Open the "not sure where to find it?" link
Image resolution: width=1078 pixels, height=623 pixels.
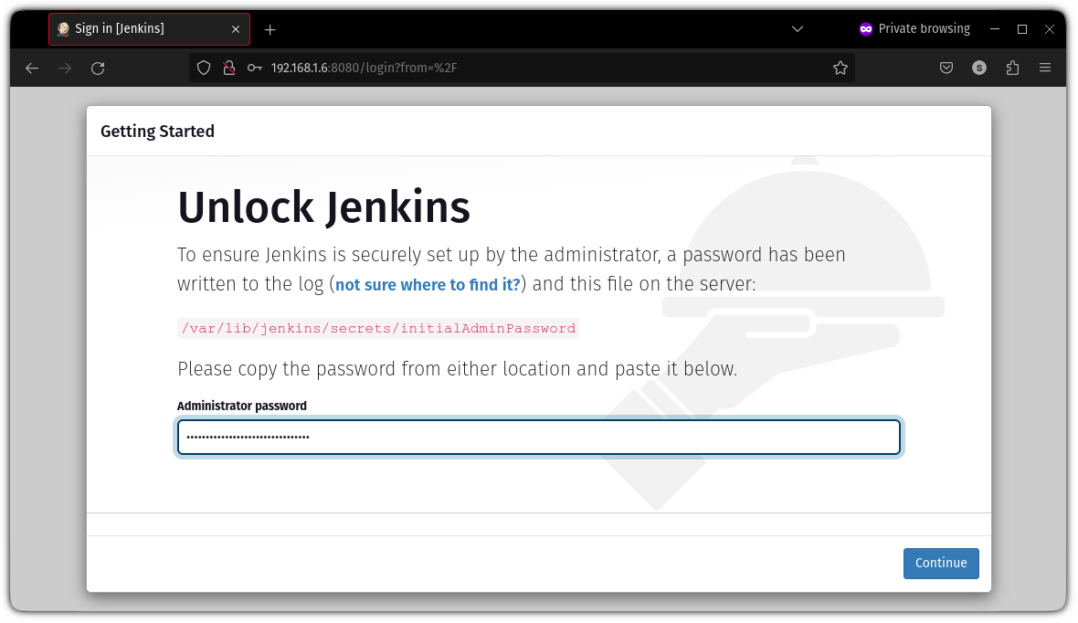click(x=427, y=284)
